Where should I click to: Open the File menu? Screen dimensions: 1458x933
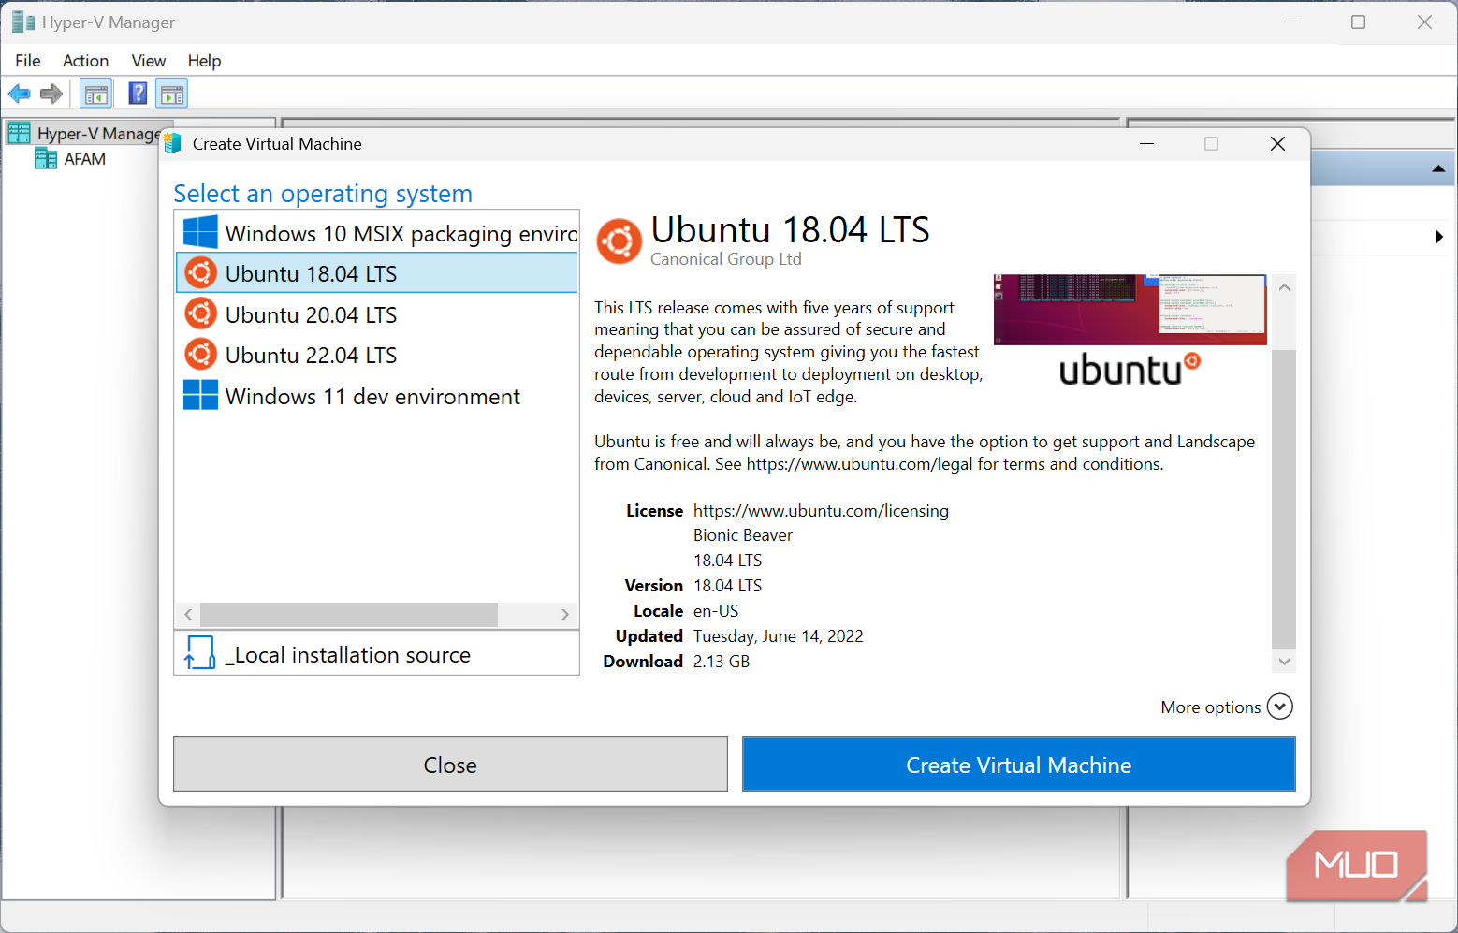28,61
